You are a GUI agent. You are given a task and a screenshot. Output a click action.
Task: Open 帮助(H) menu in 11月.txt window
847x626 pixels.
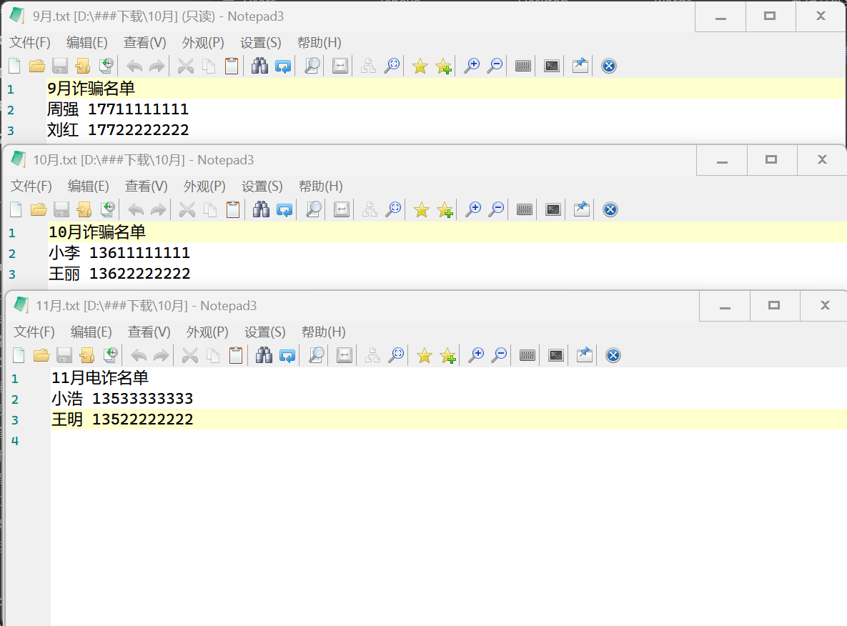323,332
